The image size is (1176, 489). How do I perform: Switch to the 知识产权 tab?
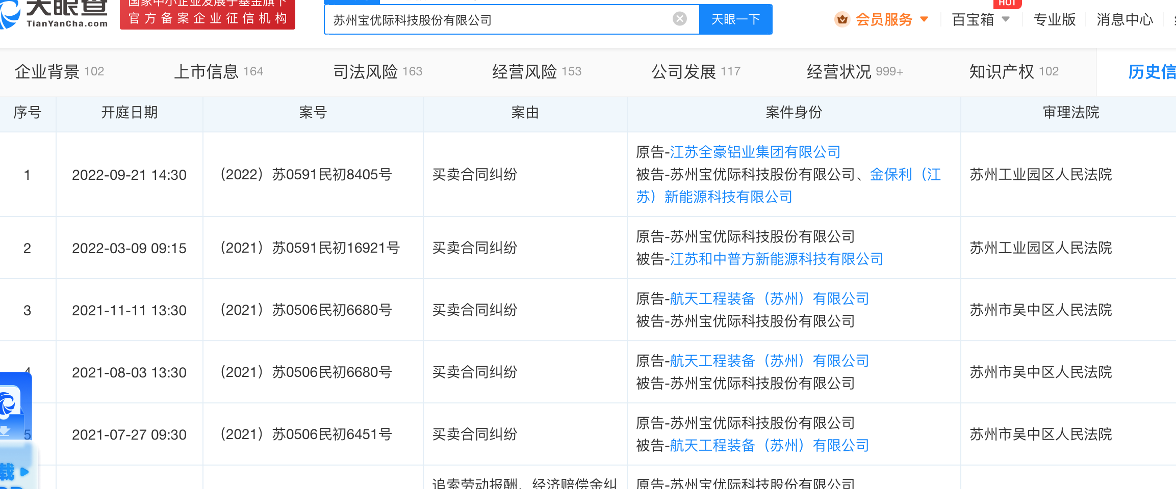1014,72
